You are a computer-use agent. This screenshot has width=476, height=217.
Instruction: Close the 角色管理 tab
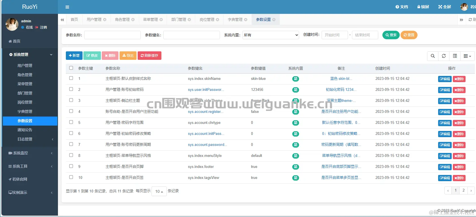133,19
